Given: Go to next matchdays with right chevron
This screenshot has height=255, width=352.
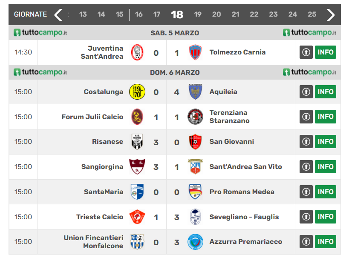Looking at the screenshot, I should coord(331,14).
